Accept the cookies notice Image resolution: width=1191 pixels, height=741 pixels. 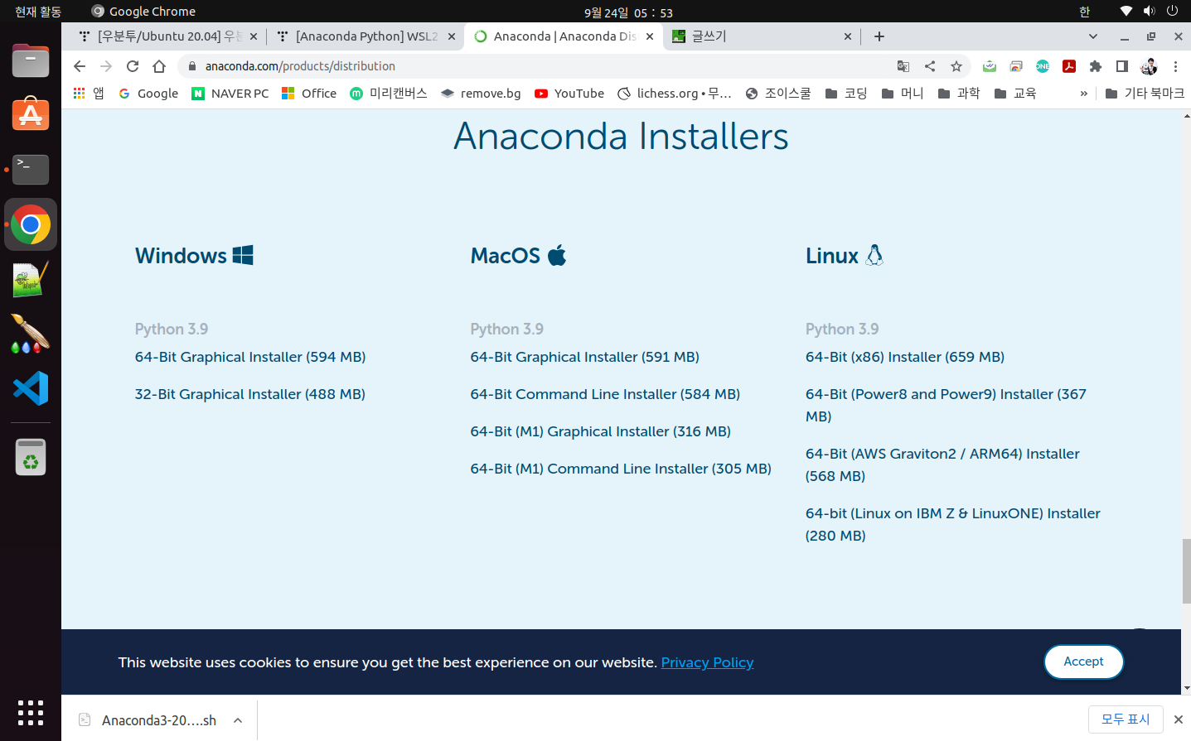(x=1083, y=662)
